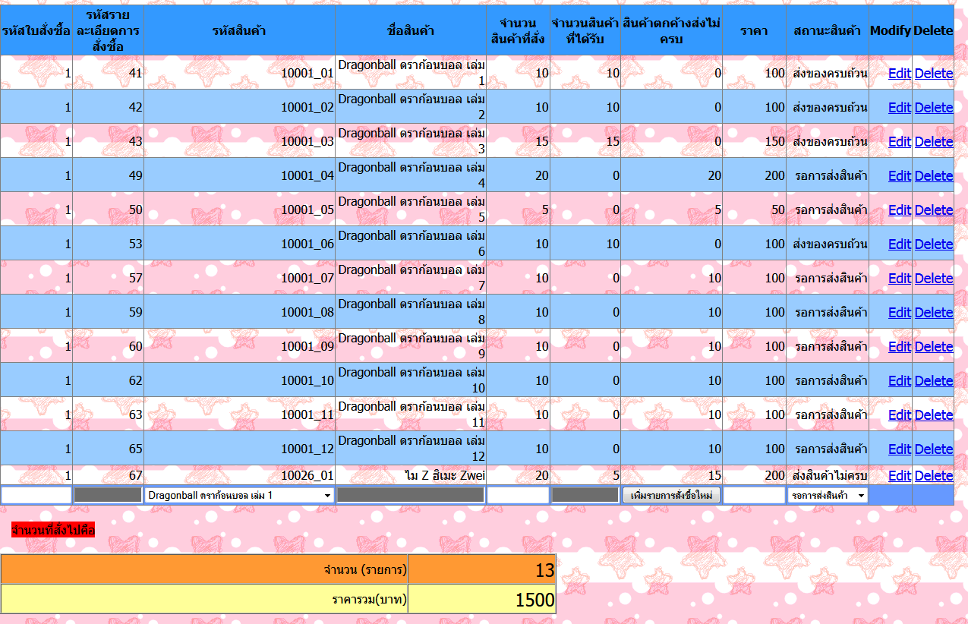This screenshot has height=624, width=968.
Task: Delete the row with code 10001_02
Action: [x=934, y=108]
